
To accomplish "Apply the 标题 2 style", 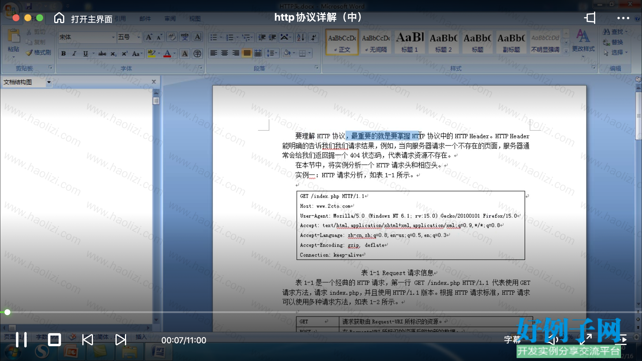I will (x=444, y=42).
